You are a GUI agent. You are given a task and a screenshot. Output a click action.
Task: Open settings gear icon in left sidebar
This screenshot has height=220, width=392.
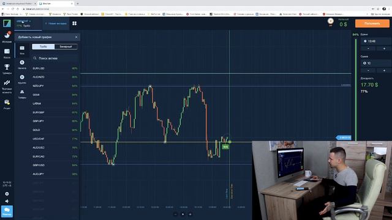click(7, 194)
